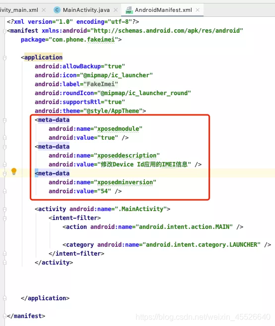Click the manifest file icon on AndroidManifest.xml tab
Viewport: 275px width, 326px height.
[129, 10]
